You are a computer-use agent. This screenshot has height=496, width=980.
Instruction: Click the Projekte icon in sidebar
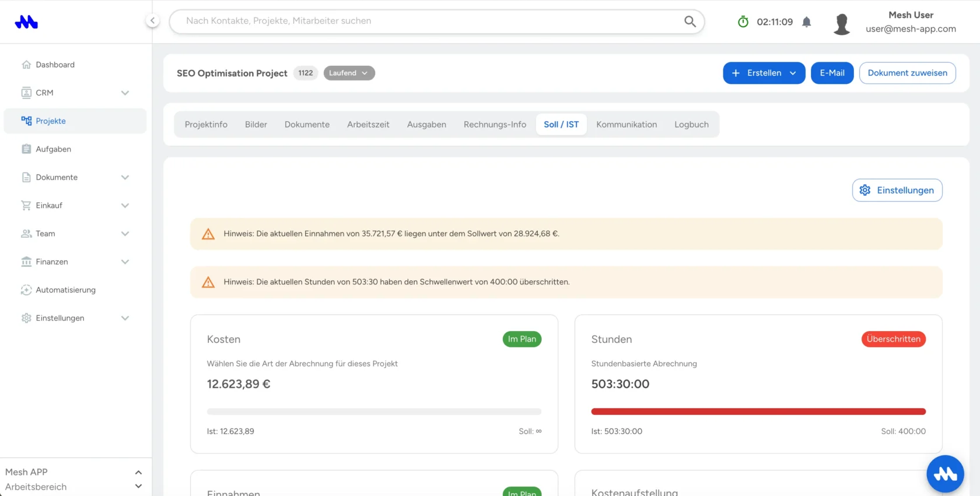point(26,121)
